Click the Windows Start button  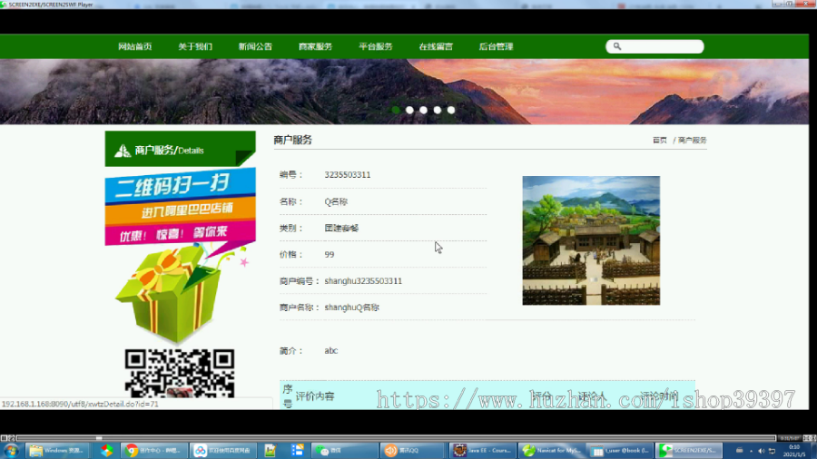click(x=11, y=450)
